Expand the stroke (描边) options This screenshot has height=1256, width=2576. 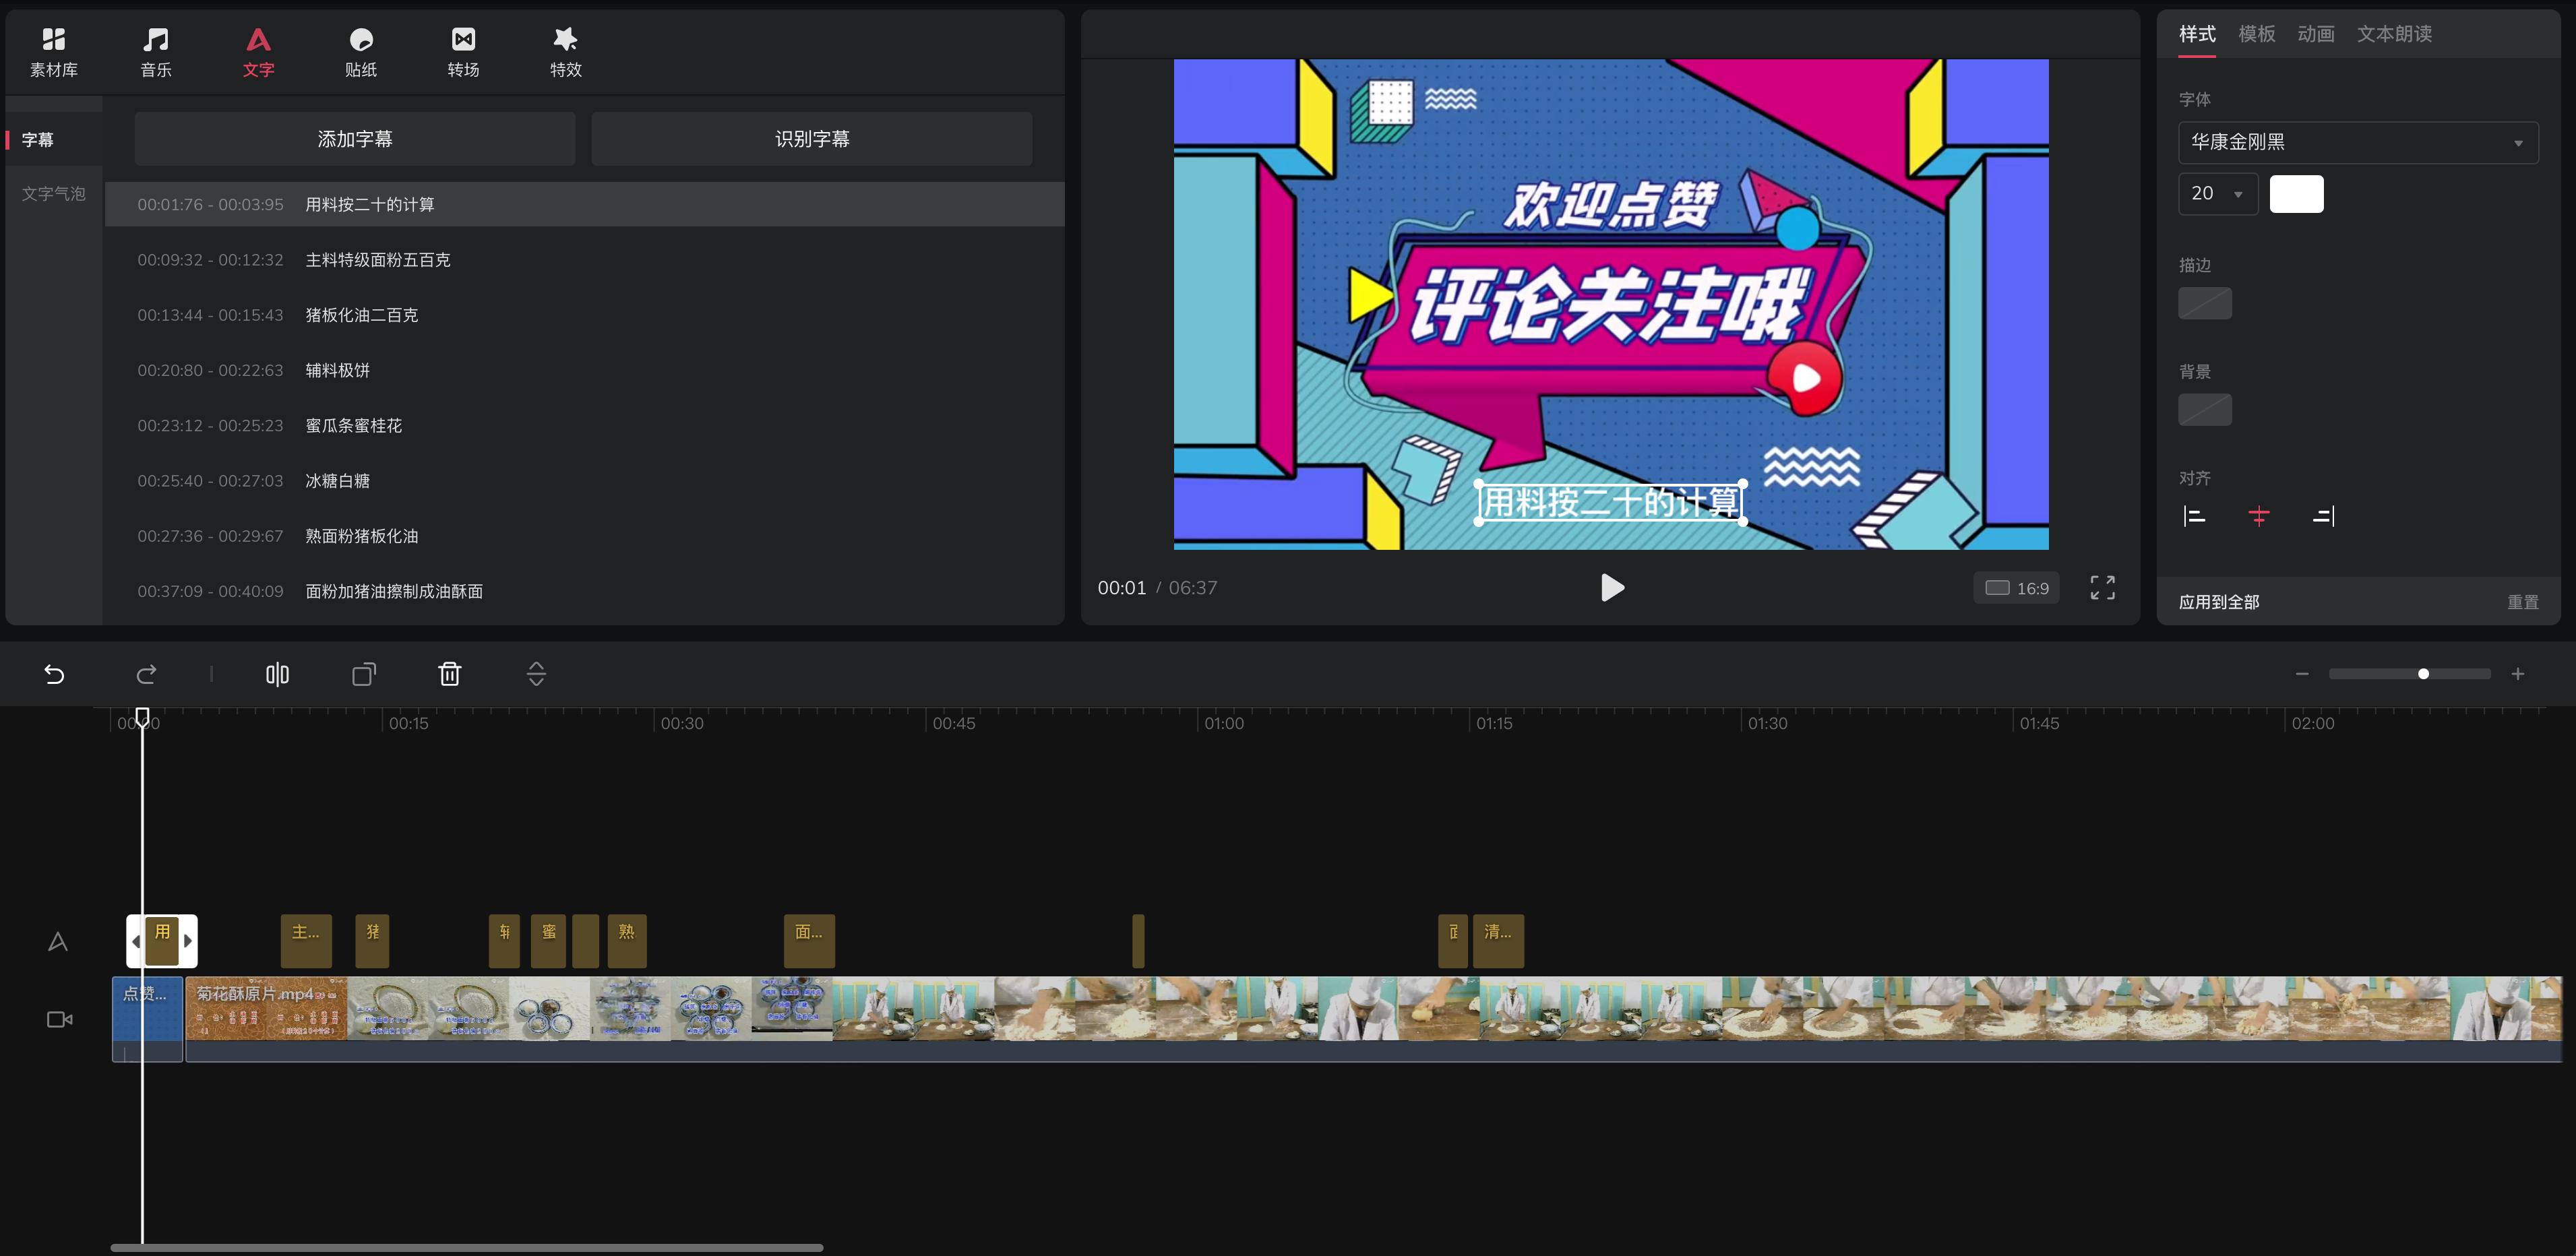tap(2204, 303)
